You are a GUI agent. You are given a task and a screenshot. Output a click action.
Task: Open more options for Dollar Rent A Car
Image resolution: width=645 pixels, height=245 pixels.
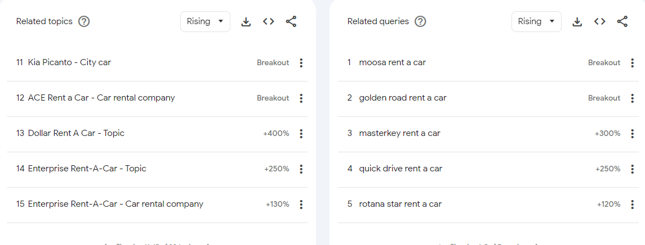(x=301, y=134)
